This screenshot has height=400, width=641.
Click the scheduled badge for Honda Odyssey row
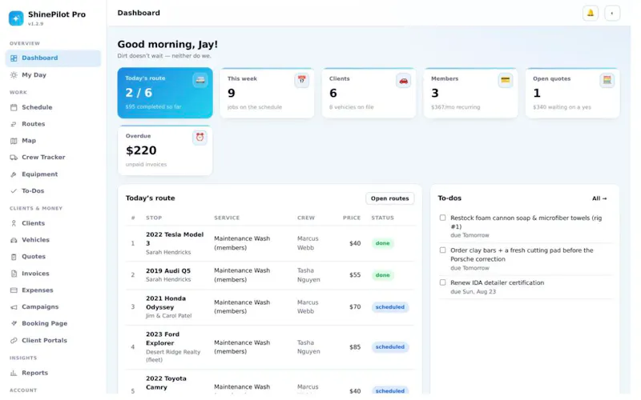coord(390,307)
